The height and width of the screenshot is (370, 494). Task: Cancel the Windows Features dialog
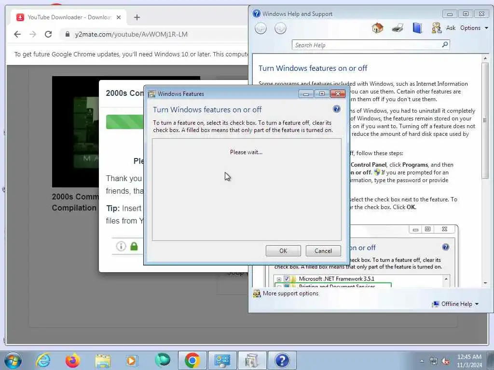(x=323, y=251)
